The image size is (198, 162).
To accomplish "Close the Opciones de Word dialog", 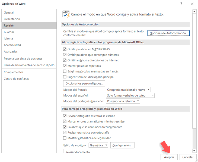I will point(192,4).
